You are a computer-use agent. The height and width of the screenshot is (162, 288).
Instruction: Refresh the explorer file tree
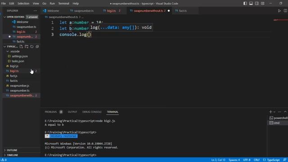click(x=32, y=46)
